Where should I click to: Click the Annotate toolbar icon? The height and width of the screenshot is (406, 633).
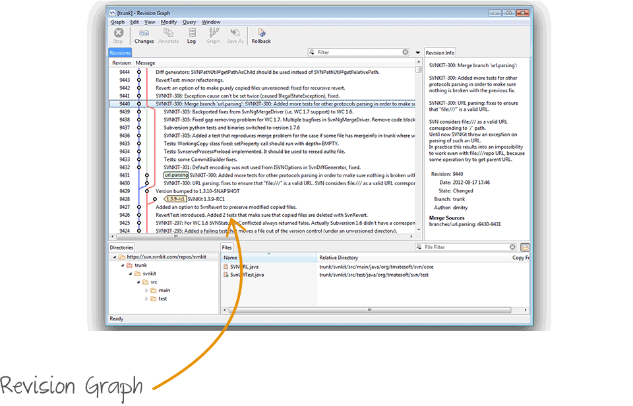(x=168, y=36)
